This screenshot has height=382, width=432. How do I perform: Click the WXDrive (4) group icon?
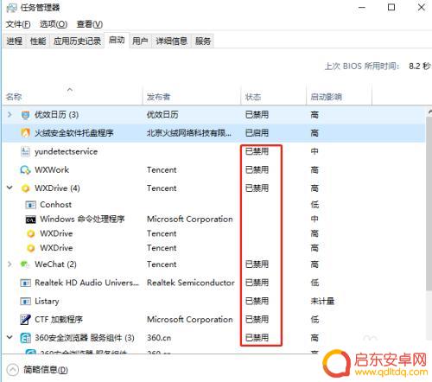[25, 188]
